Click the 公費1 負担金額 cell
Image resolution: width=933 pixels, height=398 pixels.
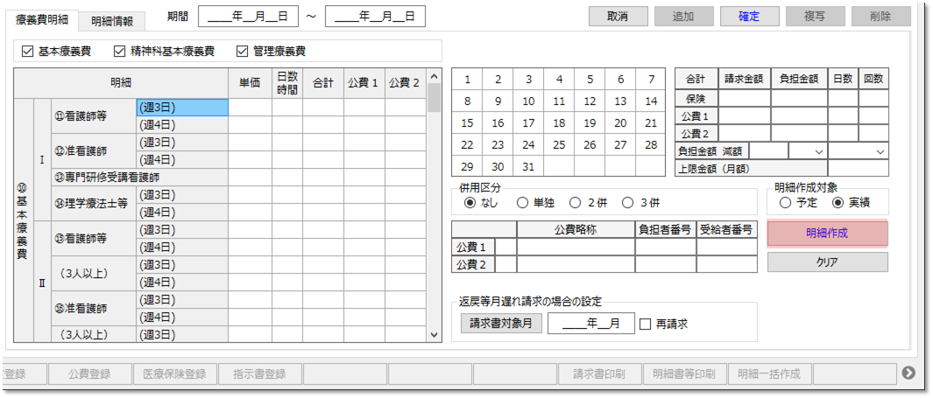[799, 115]
